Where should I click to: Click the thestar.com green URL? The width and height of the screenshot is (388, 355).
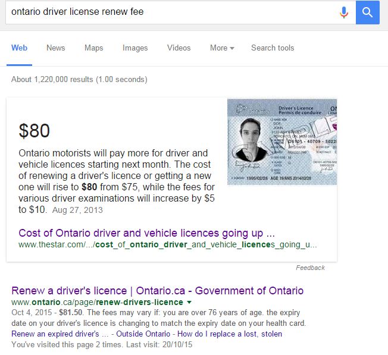[x=168, y=245]
